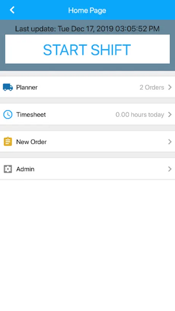Expand the Planner row chevron
This screenshot has height=311, width=175.
tap(170, 87)
